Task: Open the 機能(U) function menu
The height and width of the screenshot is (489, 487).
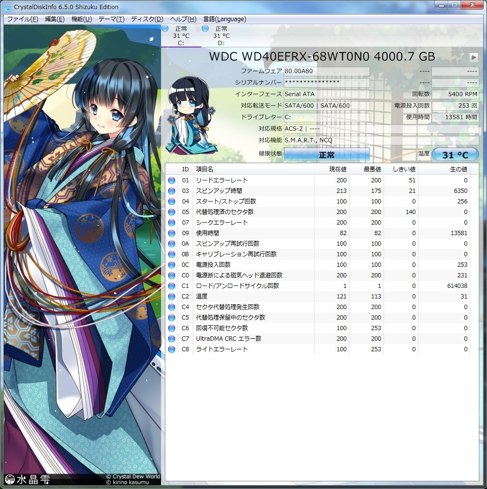Action: tap(82, 19)
